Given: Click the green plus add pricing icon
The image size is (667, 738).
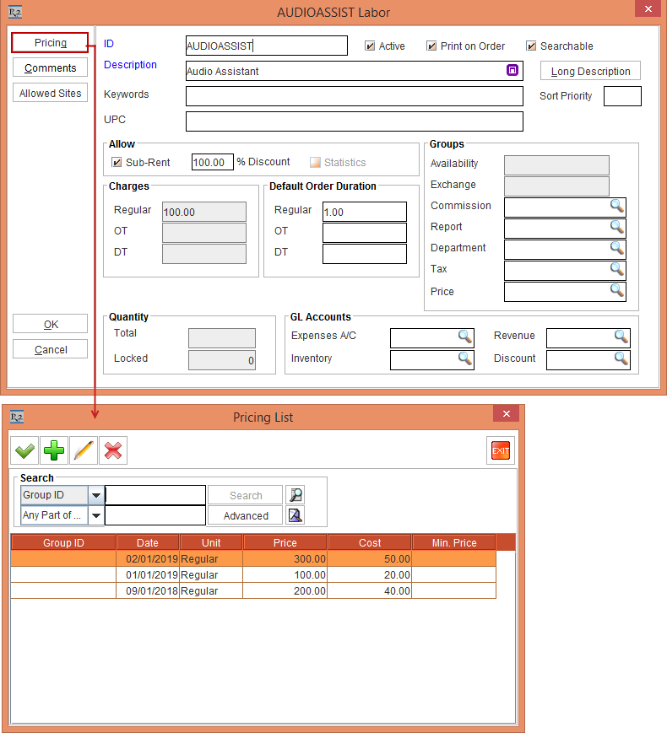Looking at the screenshot, I should [55, 451].
